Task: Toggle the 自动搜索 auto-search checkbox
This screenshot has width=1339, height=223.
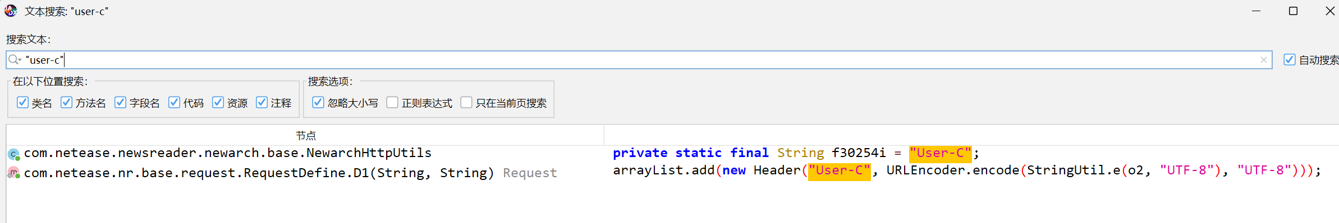Action: [1290, 60]
